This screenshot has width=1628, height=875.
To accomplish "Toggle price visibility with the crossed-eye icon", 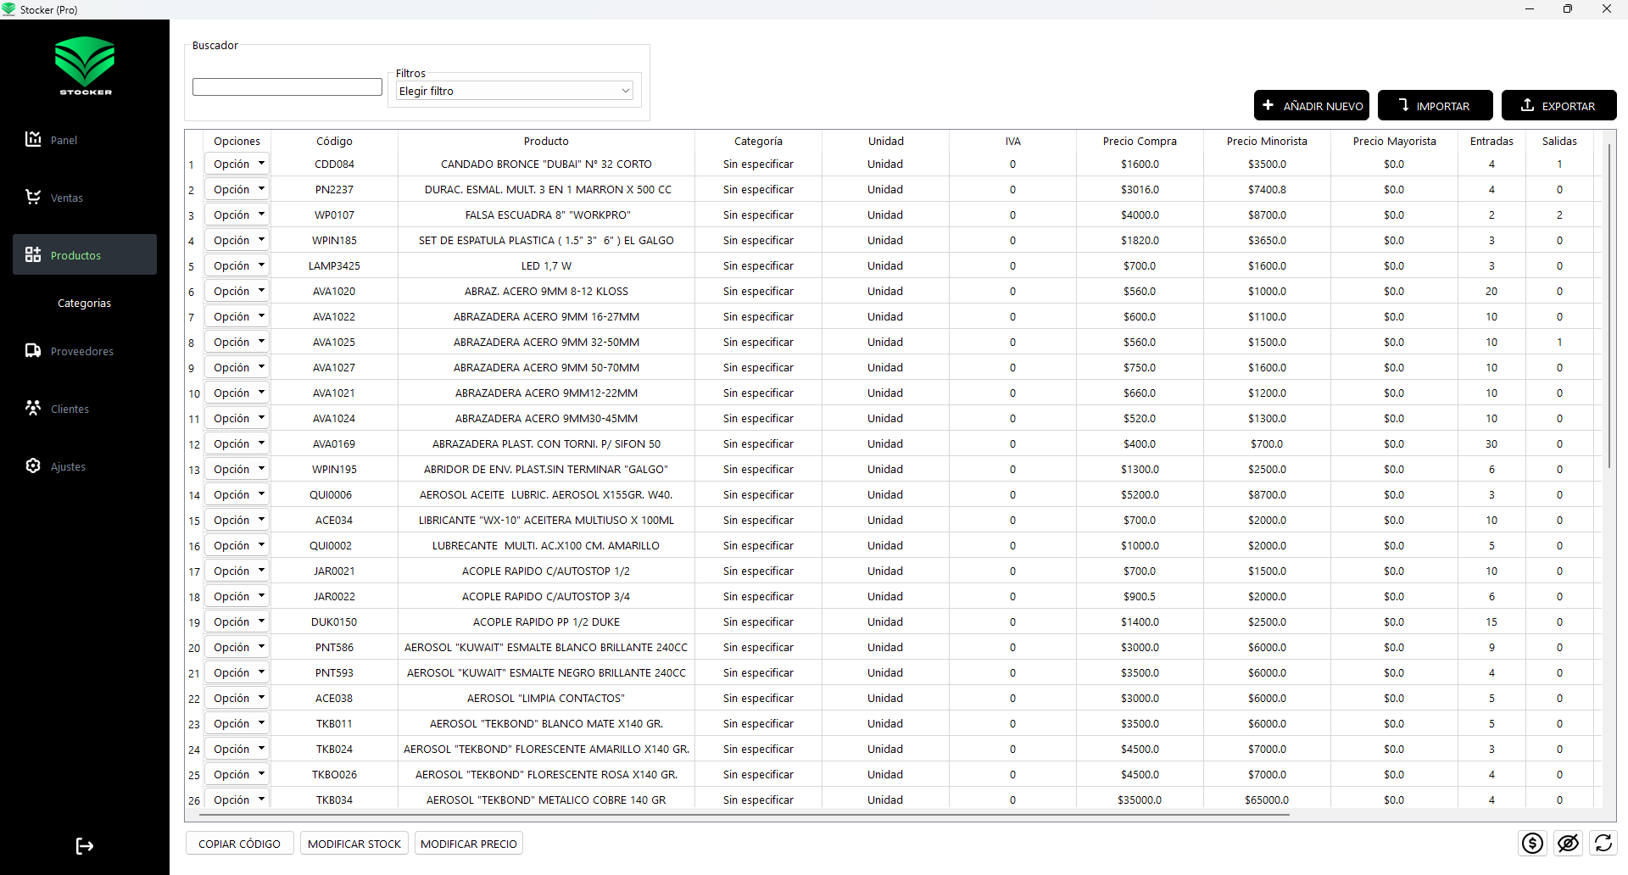I will (x=1569, y=843).
